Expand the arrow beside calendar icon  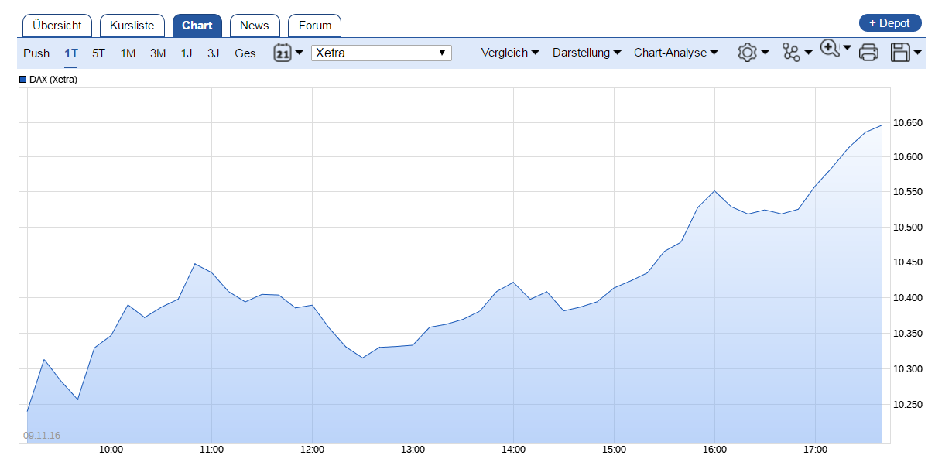click(299, 53)
